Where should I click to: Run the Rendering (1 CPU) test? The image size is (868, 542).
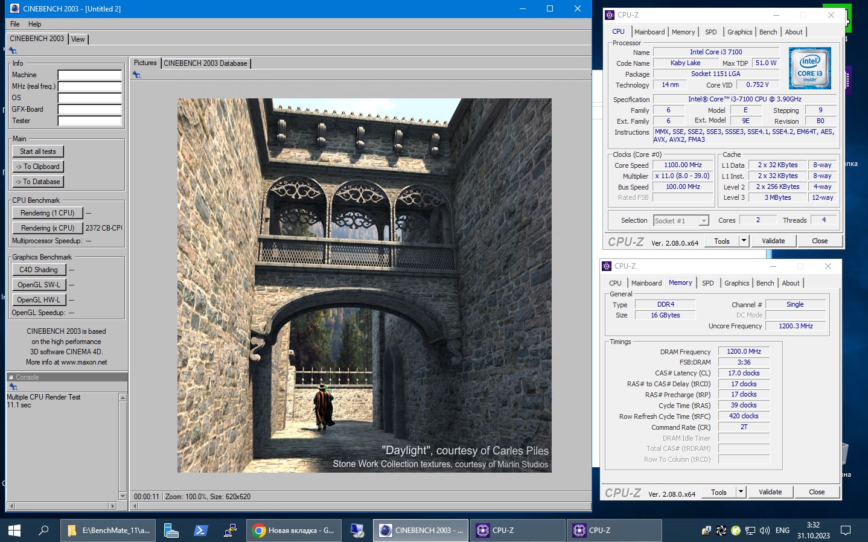[x=48, y=213]
